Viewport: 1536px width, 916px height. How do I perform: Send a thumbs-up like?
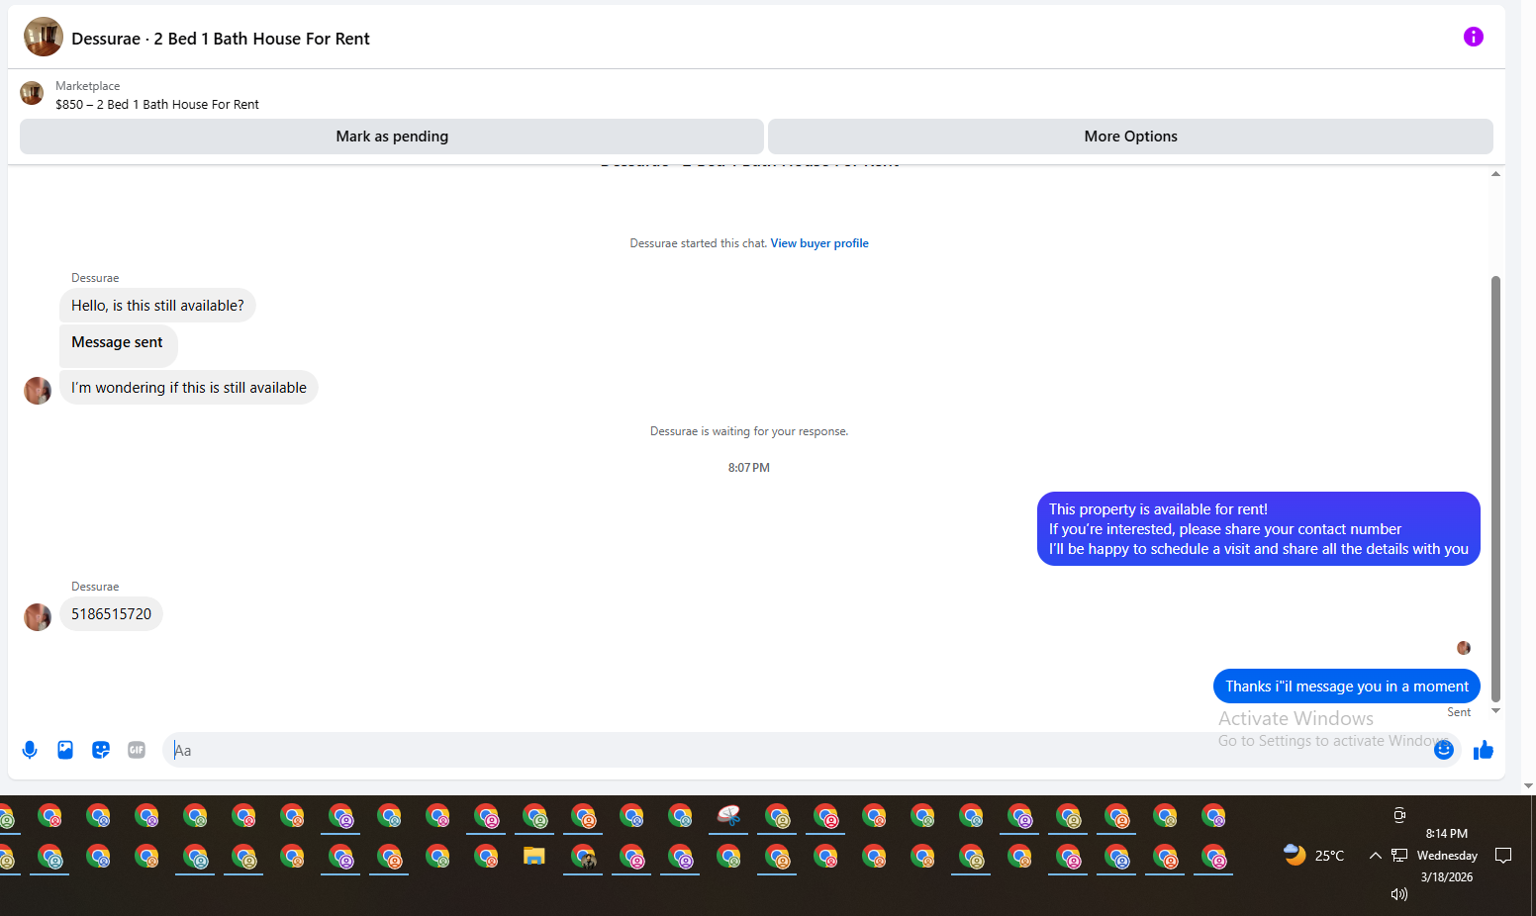pyautogui.click(x=1483, y=750)
